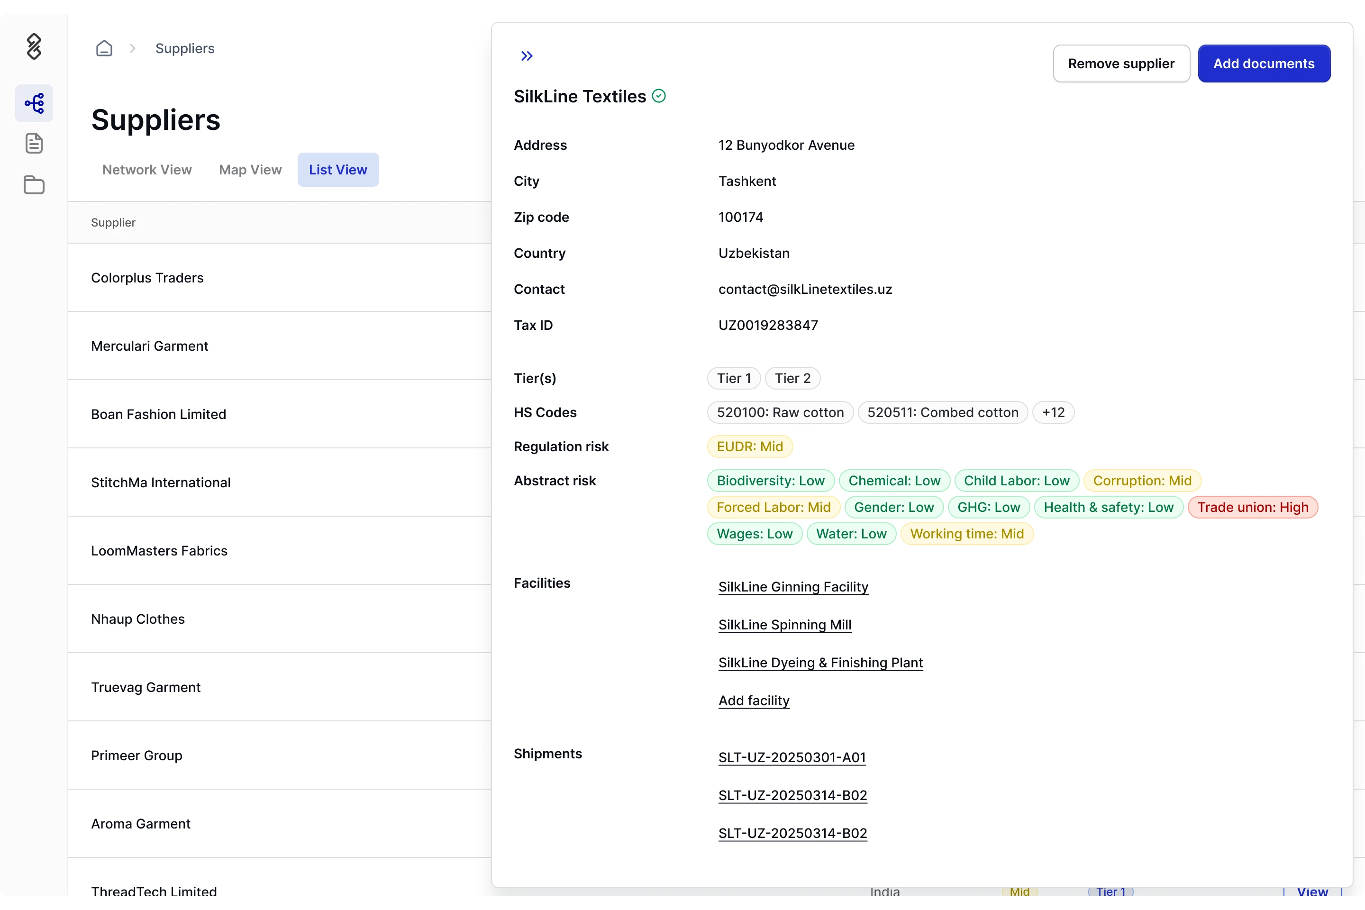
Task: Open shipment SLT-UZ-20250301-A01
Action: pos(792,757)
